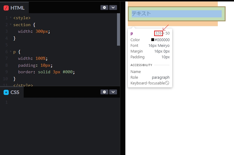This screenshot has height=155, width=234.
Task: Open CSS editor settings gear
Action: click(x=104, y=92)
